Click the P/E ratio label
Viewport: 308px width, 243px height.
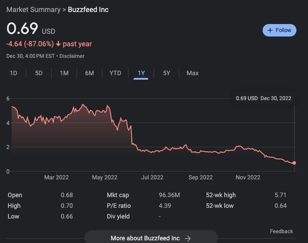pos(119,206)
